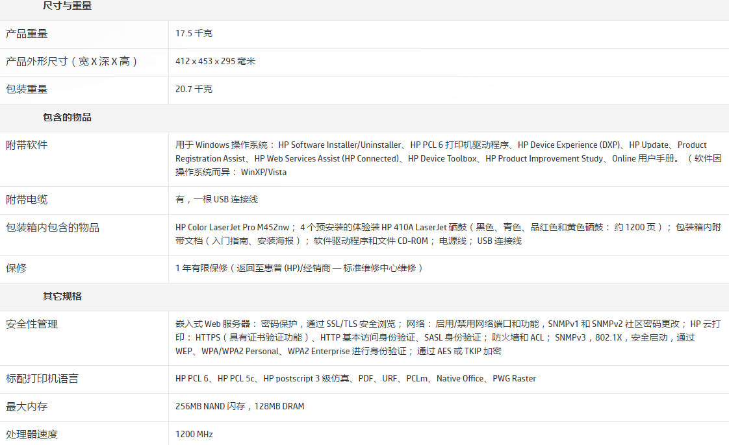Select the 包装箱内包含的物品 row label
729x445 pixels.
(53, 228)
